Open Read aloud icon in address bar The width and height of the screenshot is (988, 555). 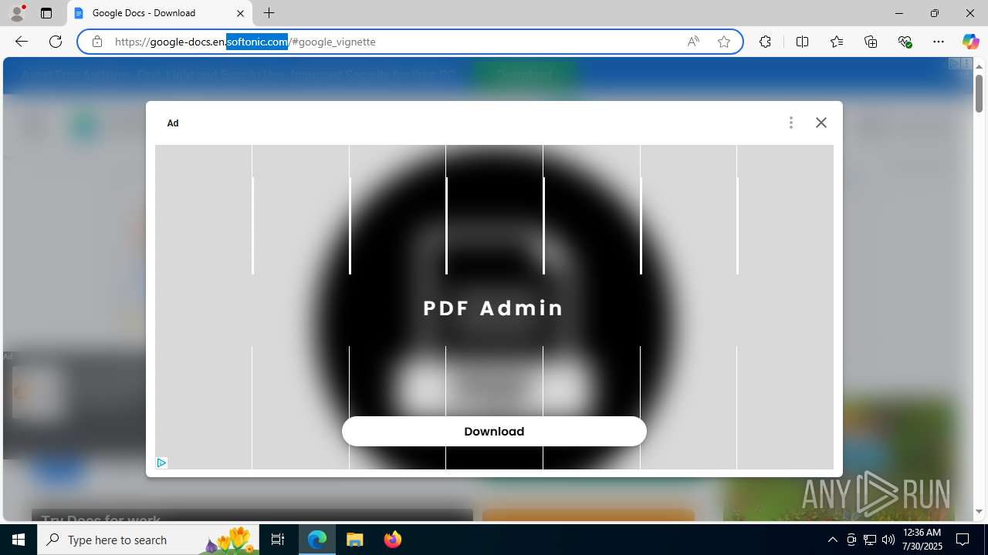point(693,42)
